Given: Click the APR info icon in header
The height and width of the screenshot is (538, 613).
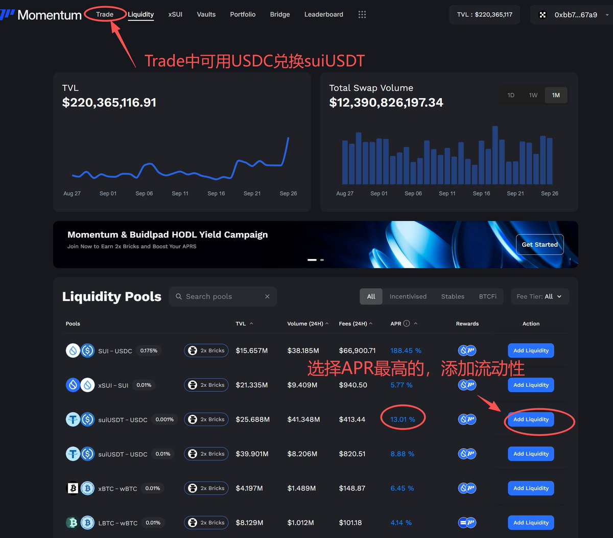Looking at the screenshot, I should [x=407, y=323].
